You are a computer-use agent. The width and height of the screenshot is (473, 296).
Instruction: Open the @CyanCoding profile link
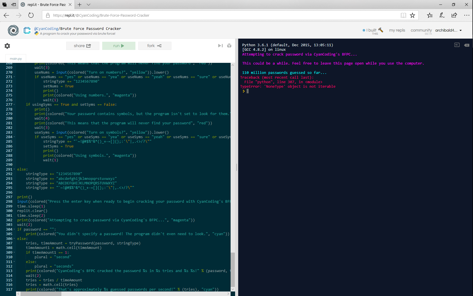[46, 28]
